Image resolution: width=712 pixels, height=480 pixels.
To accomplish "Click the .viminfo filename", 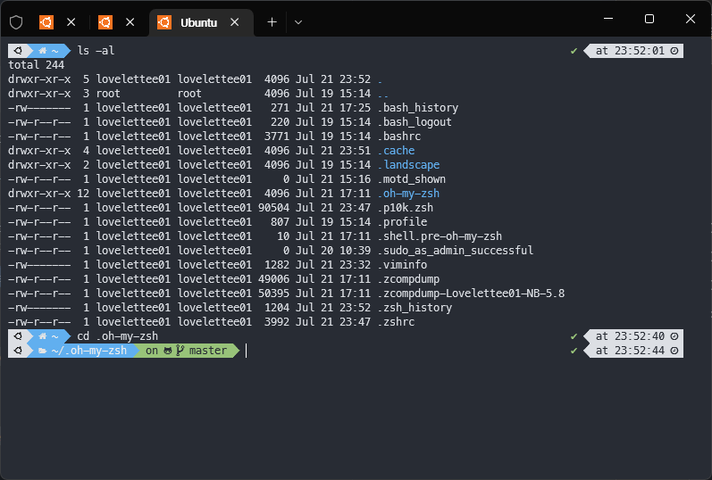I will point(402,265).
